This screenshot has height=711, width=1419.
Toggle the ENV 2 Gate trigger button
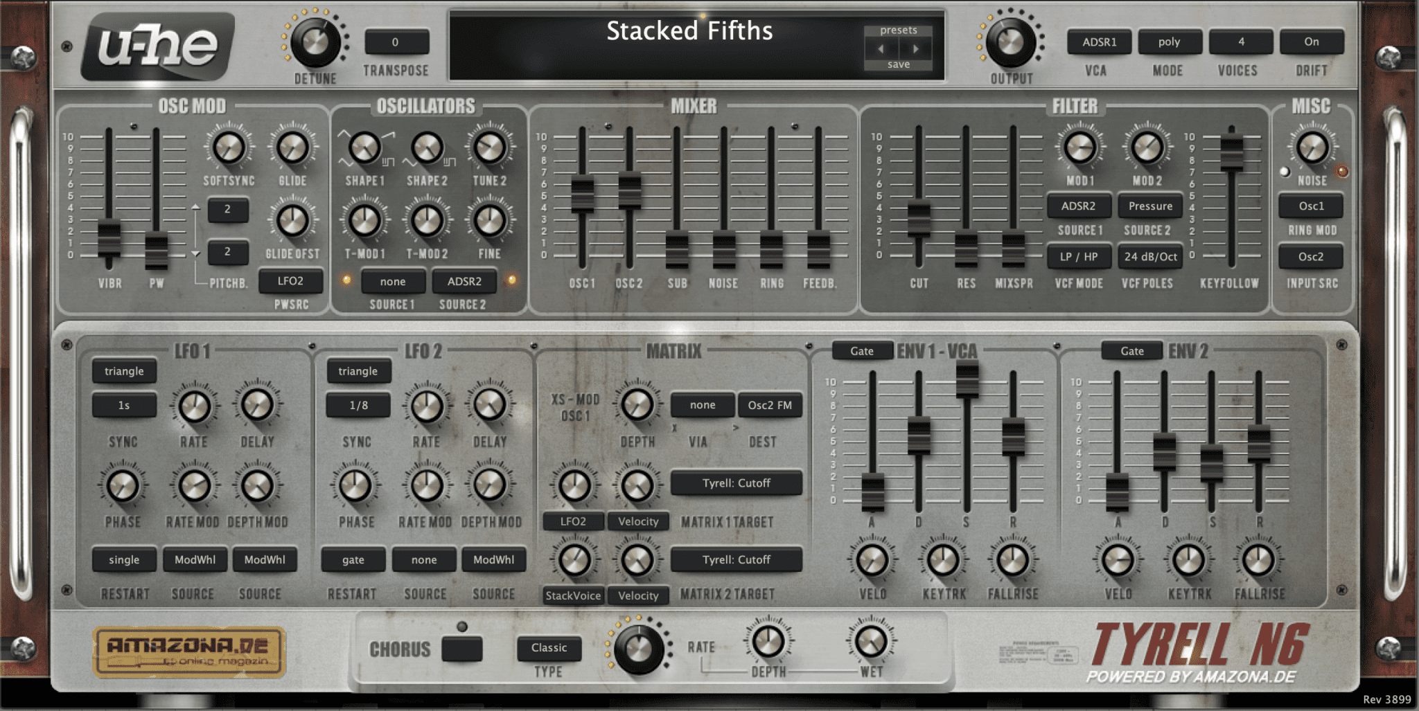click(x=1132, y=351)
